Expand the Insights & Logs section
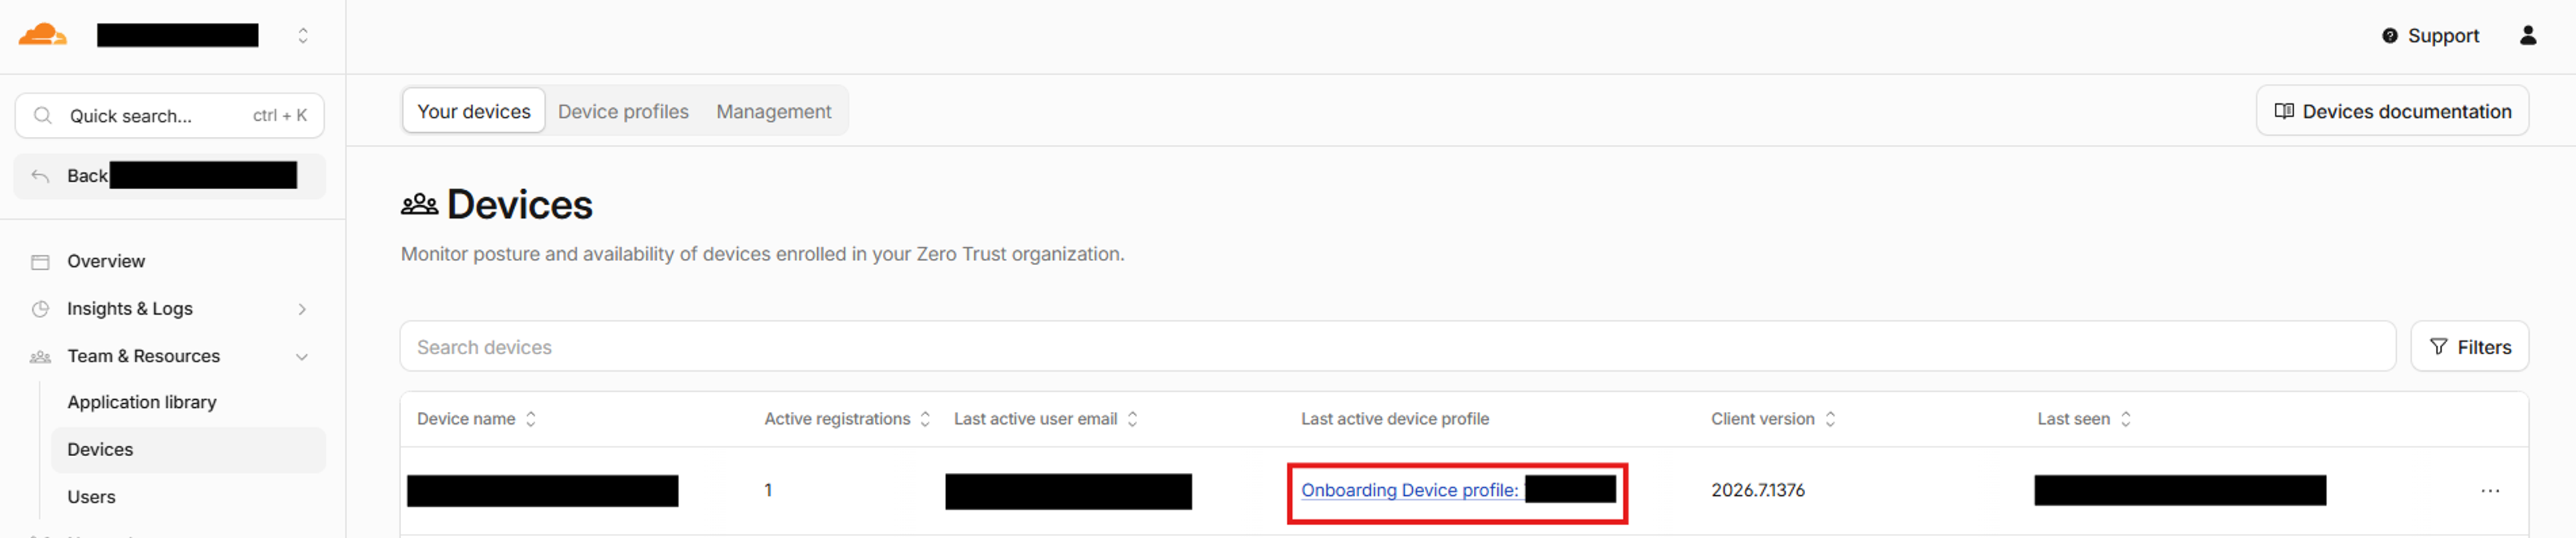The height and width of the screenshot is (538, 2576). pyautogui.click(x=302, y=309)
